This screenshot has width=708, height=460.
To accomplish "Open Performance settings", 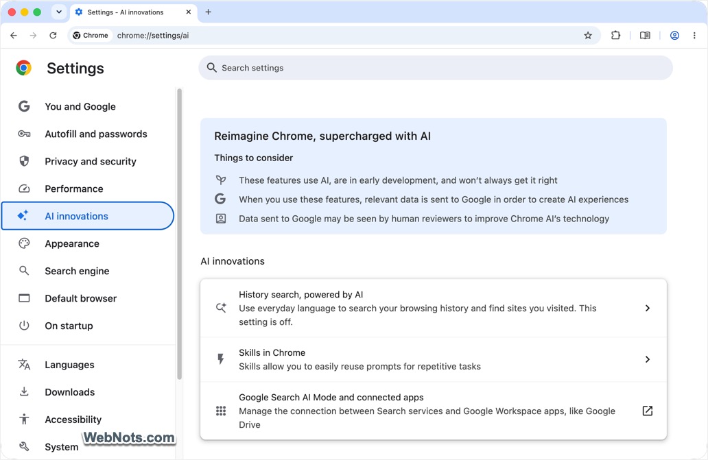I will (x=88, y=189).
